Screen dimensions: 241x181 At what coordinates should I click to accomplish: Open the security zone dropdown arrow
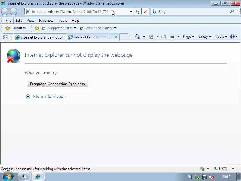point(208,169)
